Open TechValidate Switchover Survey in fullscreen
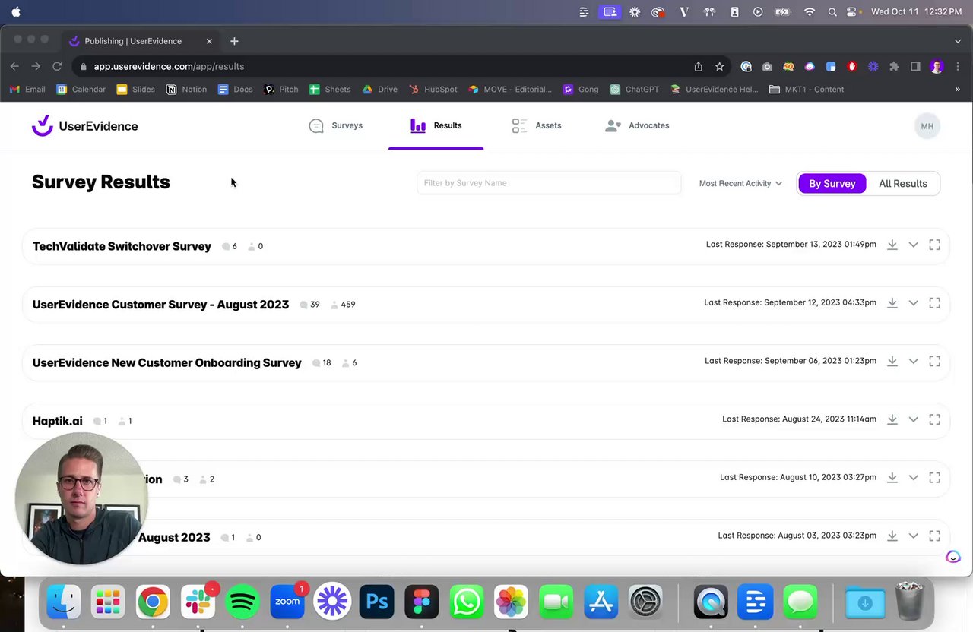 coord(935,245)
